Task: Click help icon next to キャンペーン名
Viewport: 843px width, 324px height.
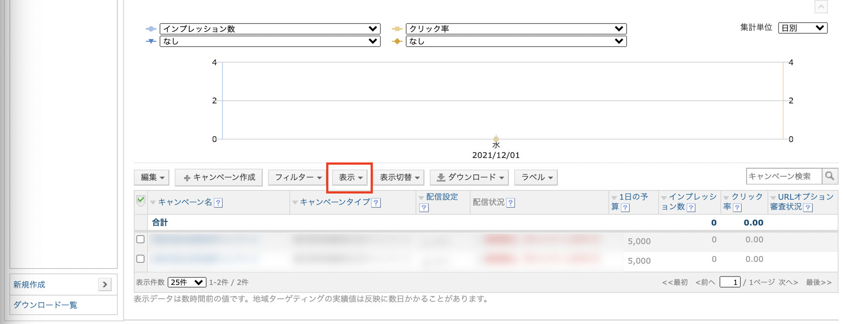Action: [x=218, y=203]
